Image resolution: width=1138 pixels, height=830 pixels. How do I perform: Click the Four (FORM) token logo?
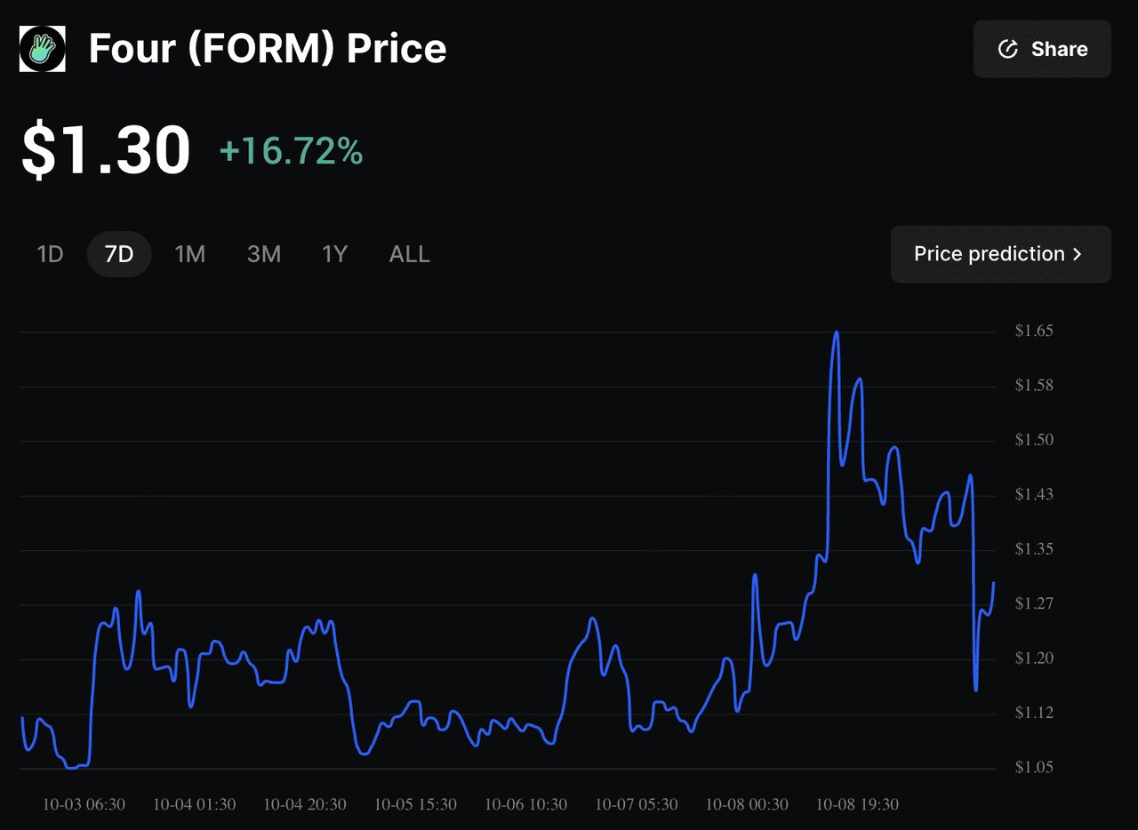(43, 49)
